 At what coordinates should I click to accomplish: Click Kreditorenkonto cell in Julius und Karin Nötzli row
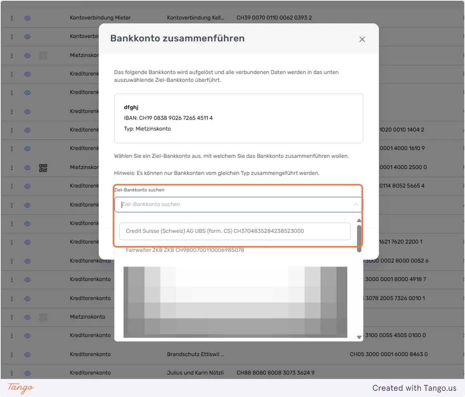[90, 373]
